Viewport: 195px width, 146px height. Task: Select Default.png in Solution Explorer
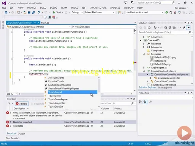[160, 61]
